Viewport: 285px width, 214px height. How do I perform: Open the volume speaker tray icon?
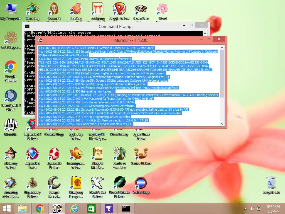252,209
